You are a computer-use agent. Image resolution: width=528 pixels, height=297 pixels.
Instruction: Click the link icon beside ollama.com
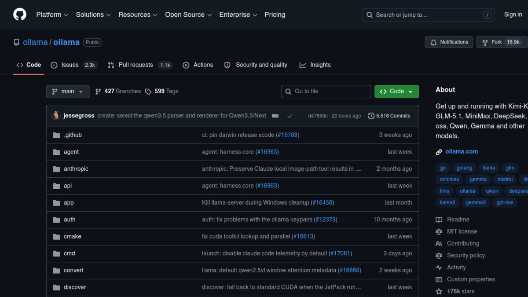(x=439, y=152)
